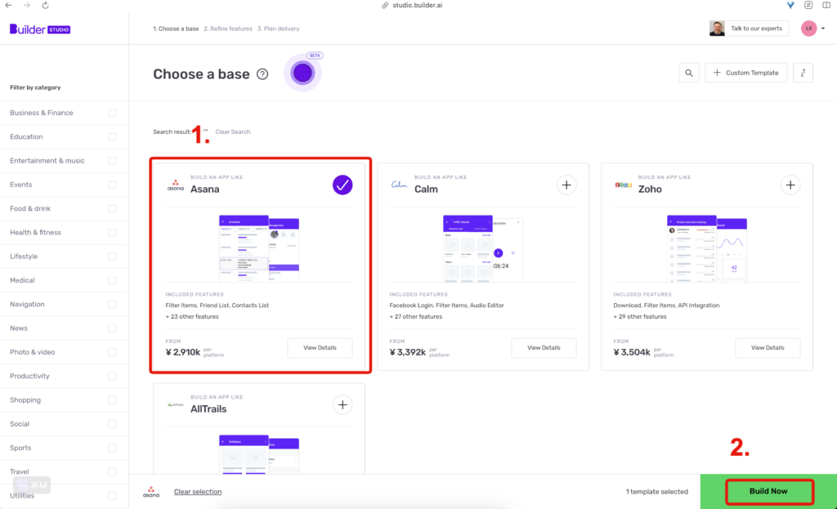
Task: Click the Builder Studio logo
Action: (40, 29)
